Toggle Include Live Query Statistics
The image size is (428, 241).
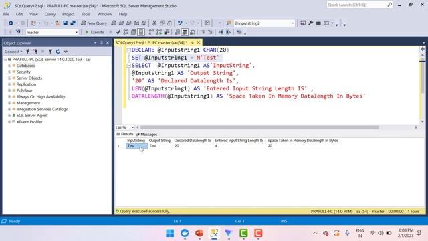159,32
